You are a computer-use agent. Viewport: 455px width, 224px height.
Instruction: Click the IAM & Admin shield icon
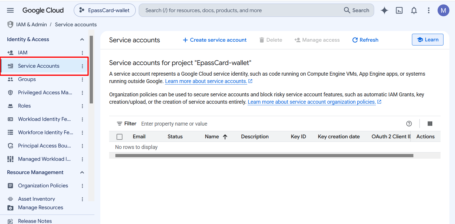[x=10, y=25]
